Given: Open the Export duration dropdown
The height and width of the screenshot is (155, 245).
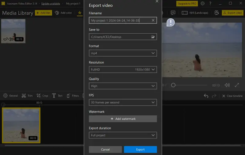Looking at the screenshot, I should (123, 135).
